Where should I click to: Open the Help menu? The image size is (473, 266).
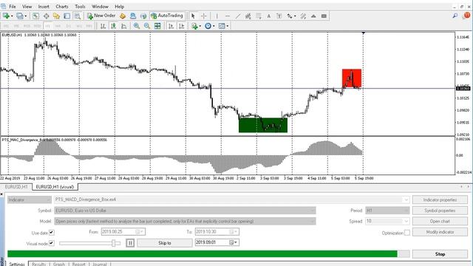click(119, 7)
